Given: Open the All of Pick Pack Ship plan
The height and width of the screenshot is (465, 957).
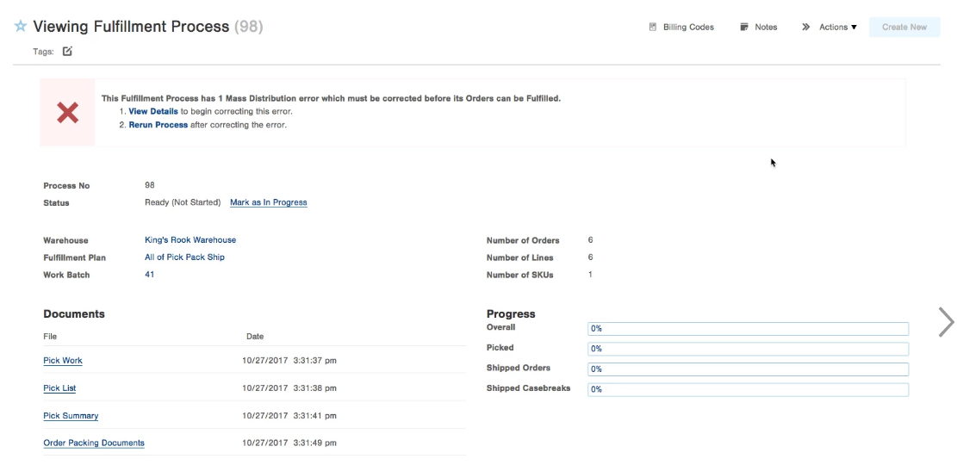Looking at the screenshot, I should tap(184, 257).
